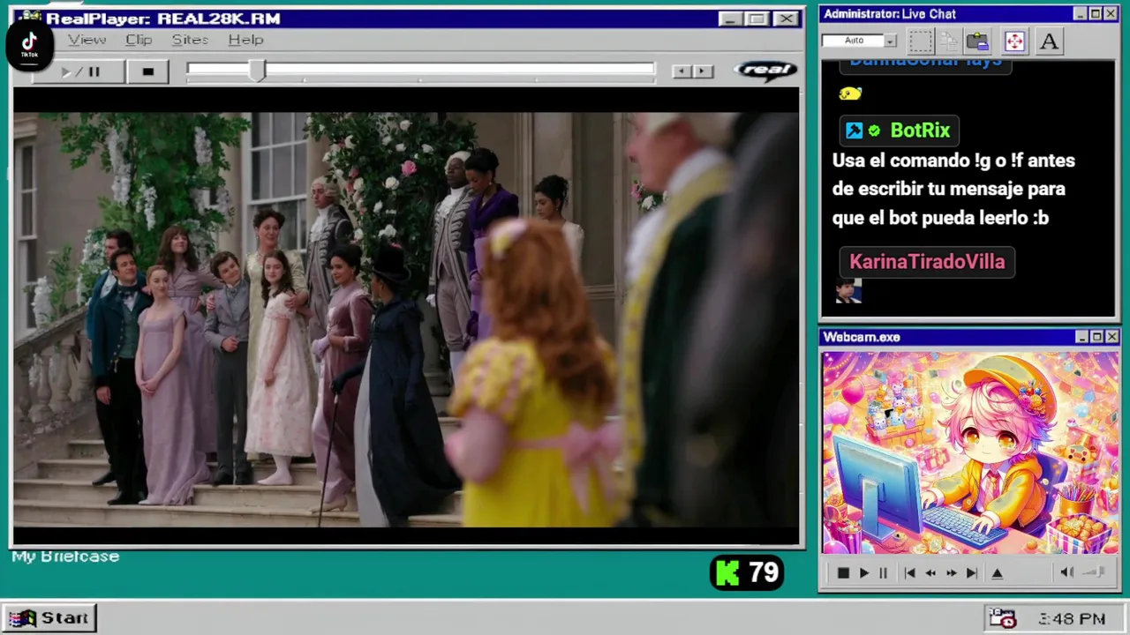The height and width of the screenshot is (635, 1130).
Task: Click the fast forward button in Webcam.exe
Action: coord(951,573)
